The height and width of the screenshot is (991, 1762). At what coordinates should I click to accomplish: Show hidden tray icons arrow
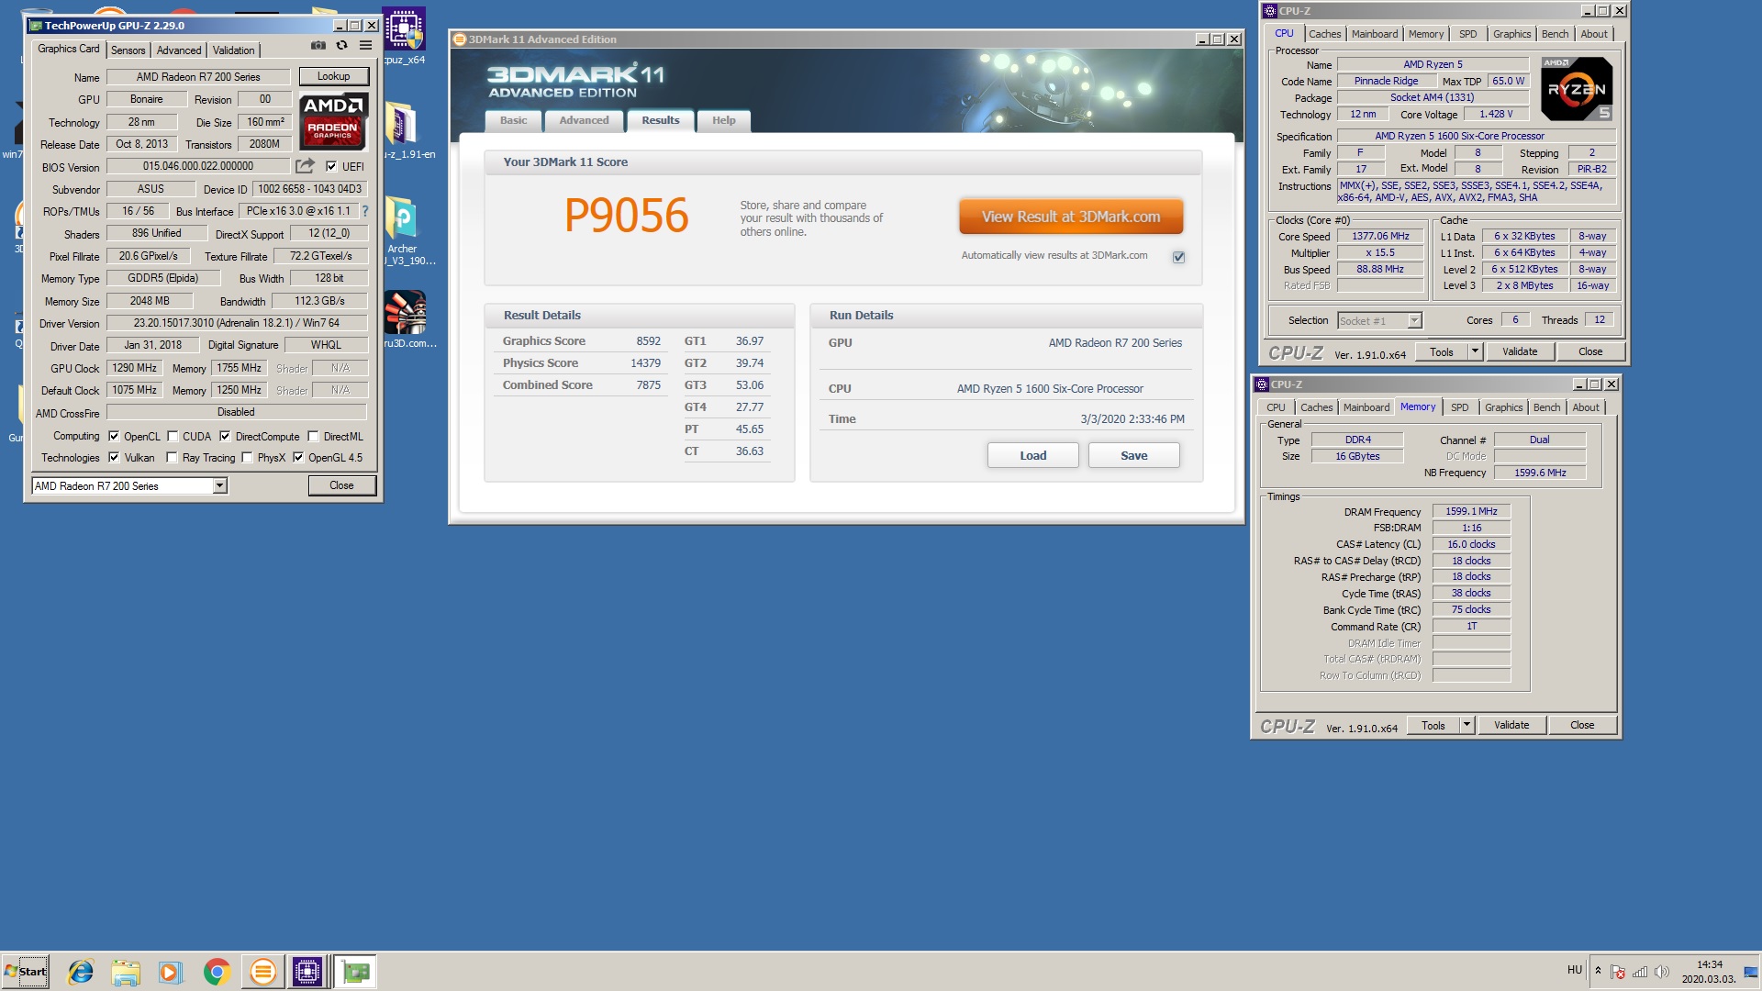coord(1598,971)
